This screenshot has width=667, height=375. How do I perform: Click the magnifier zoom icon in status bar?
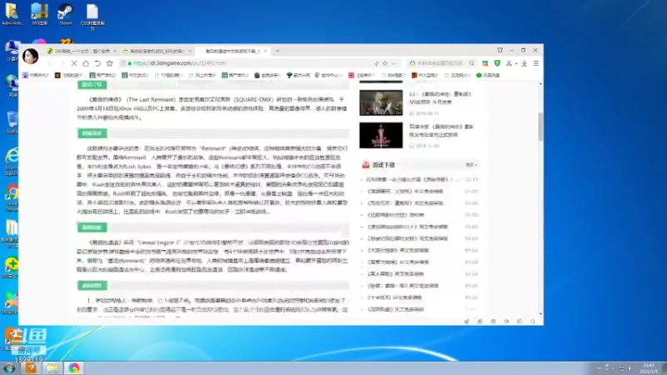click(x=533, y=322)
